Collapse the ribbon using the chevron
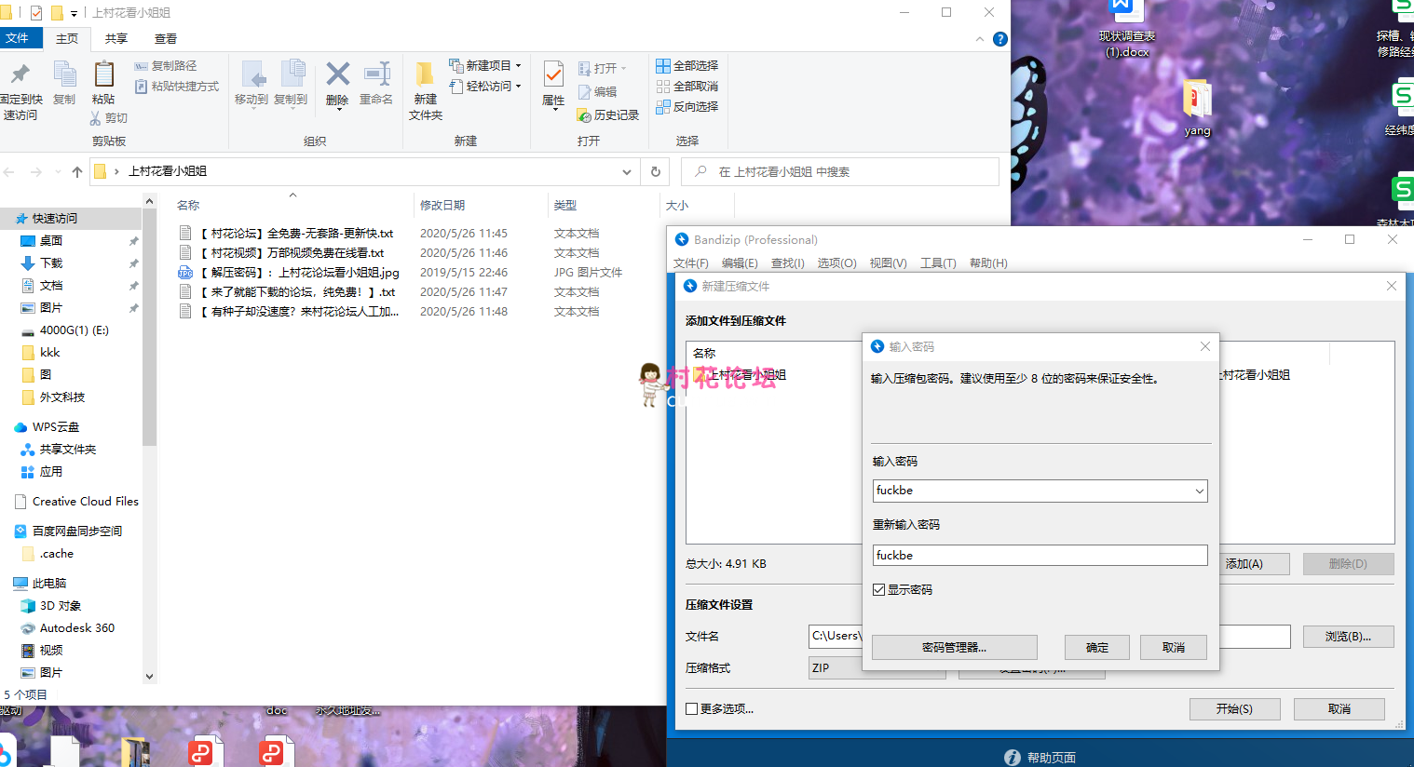 (x=979, y=39)
